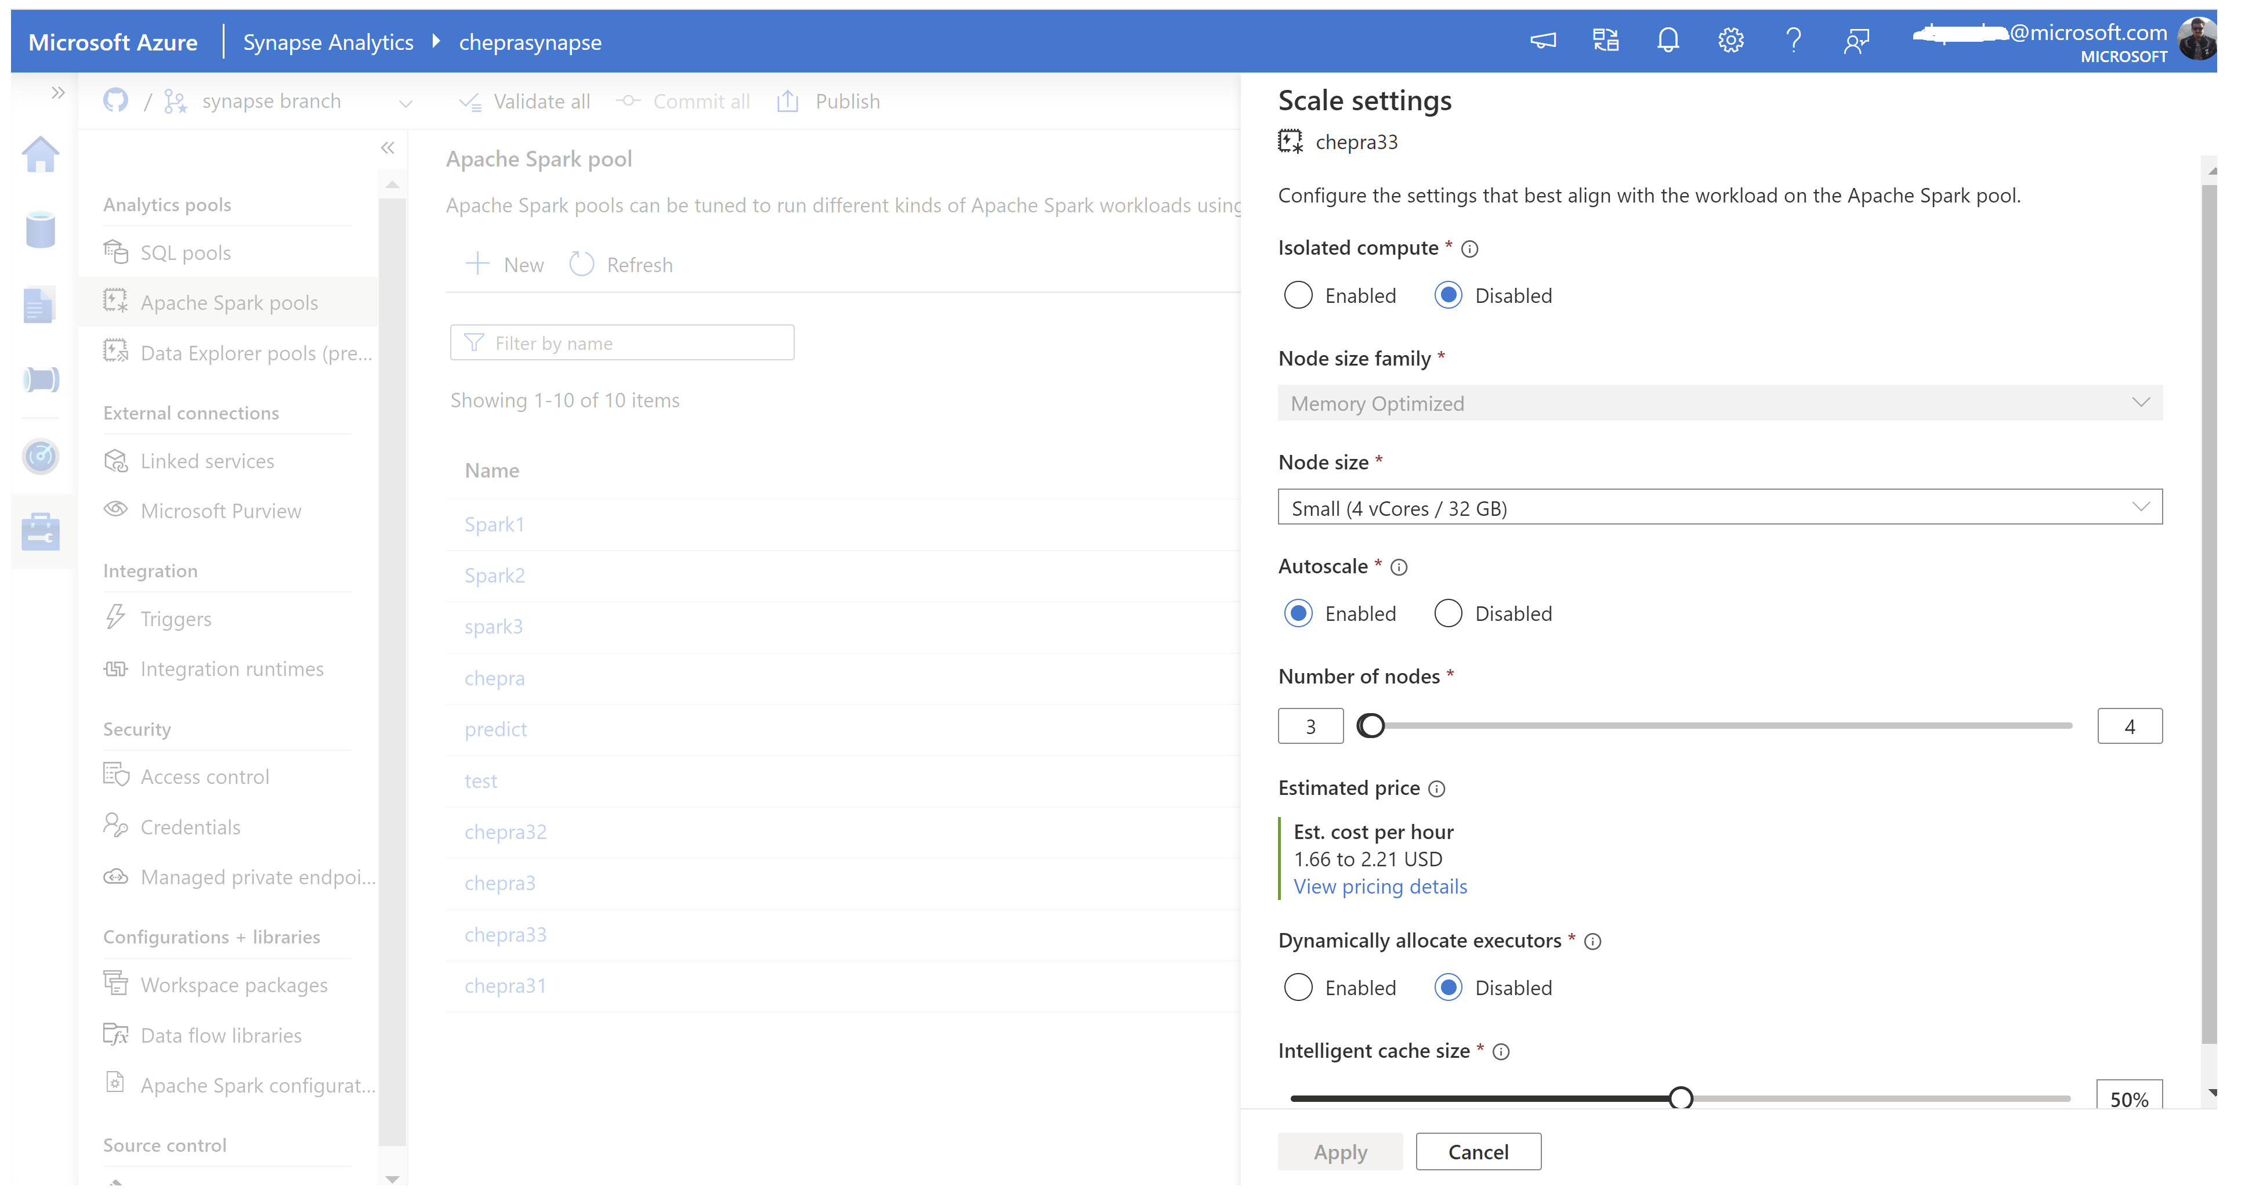Open the Home hub icon in left rail
The width and height of the screenshot is (2263, 1204).
[x=41, y=155]
